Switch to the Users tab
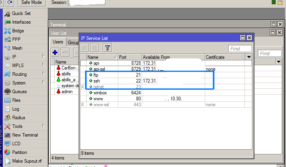The image size is (286, 167). pyautogui.click(x=58, y=42)
